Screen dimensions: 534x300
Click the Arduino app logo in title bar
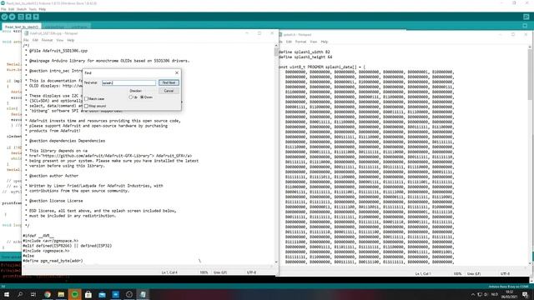(x=3, y=3)
